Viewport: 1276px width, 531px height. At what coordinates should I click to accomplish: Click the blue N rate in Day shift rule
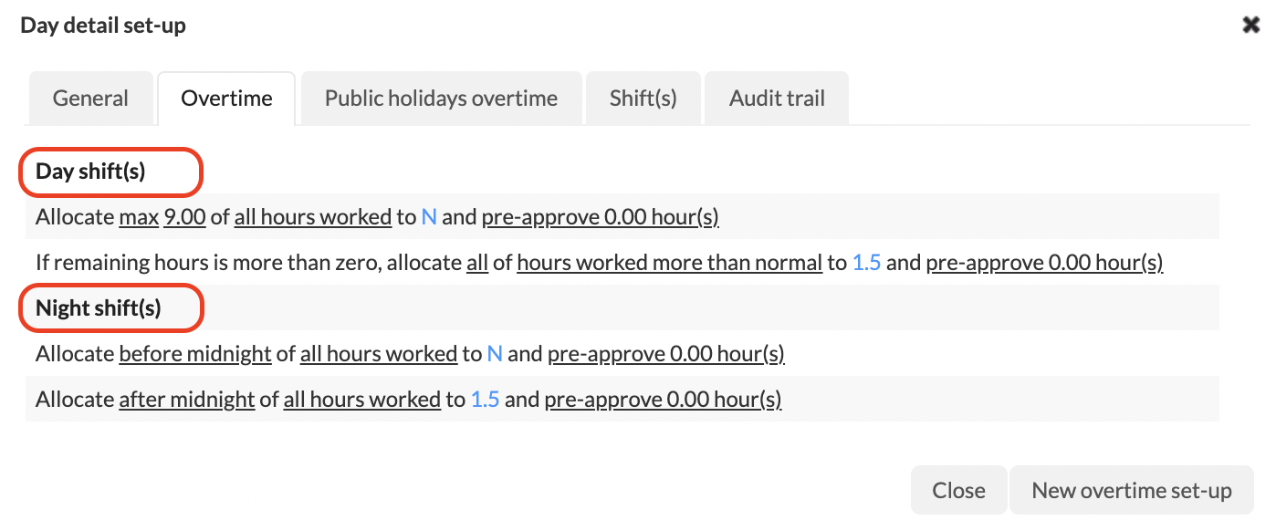click(x=429, y=217)
